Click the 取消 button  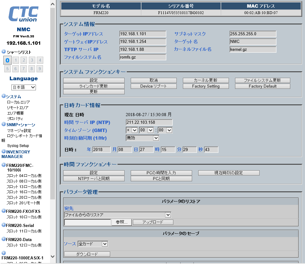point(154,80)
